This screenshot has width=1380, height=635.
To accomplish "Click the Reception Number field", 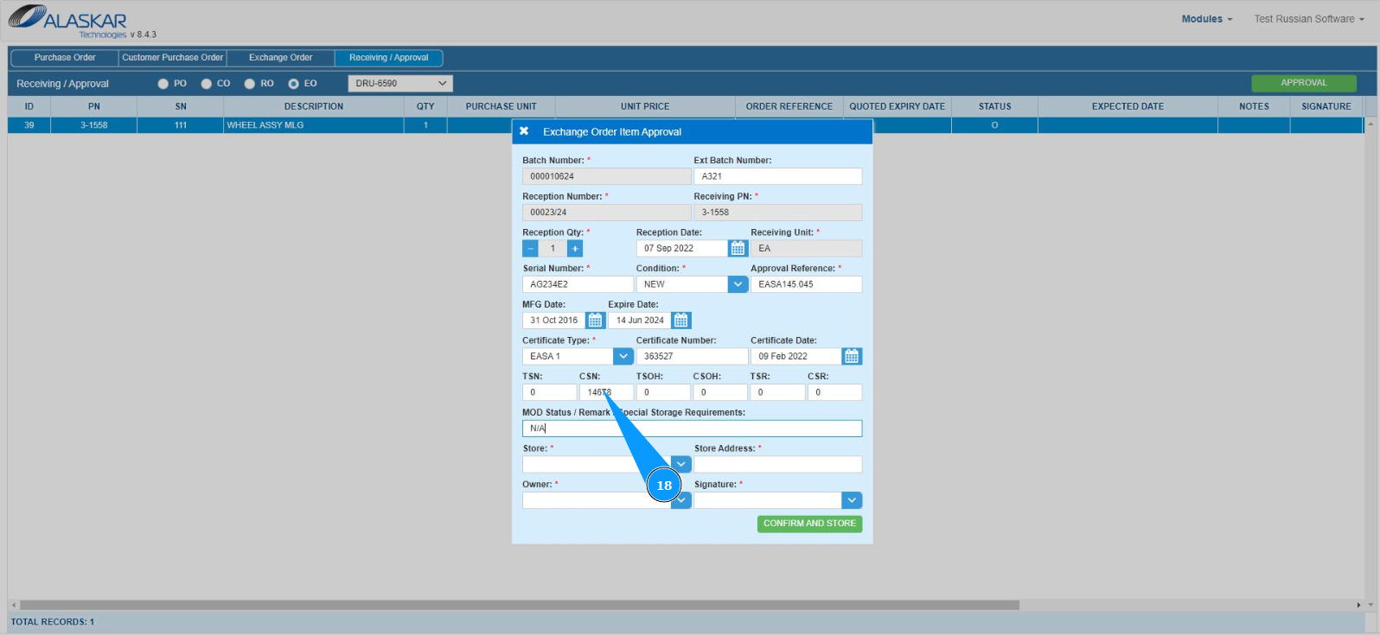I will [x=607, y=213].
